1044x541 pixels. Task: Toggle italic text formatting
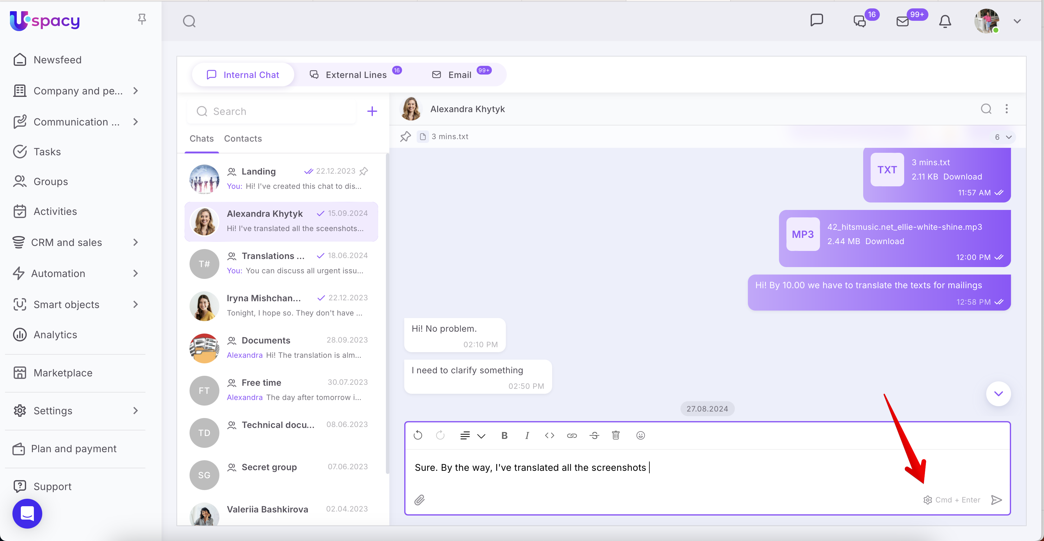[526, 435]
